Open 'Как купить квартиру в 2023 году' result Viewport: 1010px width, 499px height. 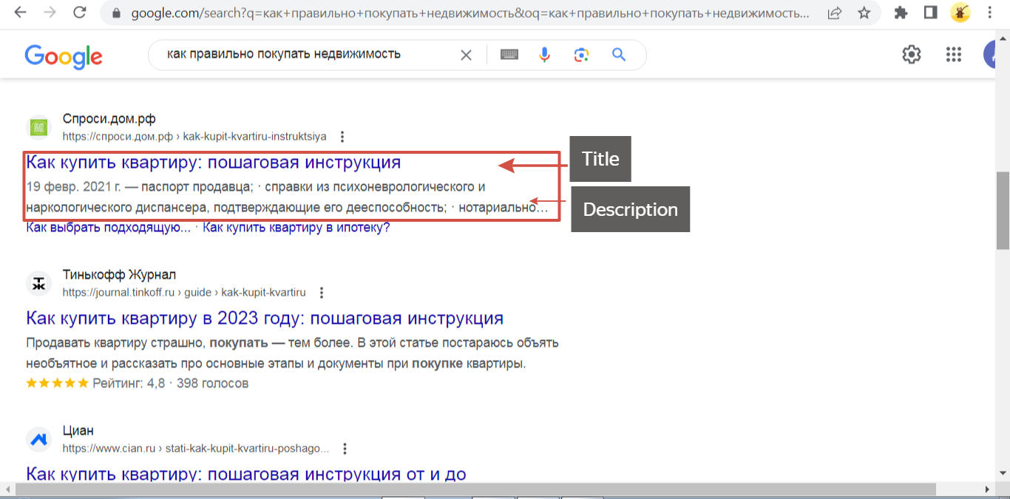(x=265, y=319)
